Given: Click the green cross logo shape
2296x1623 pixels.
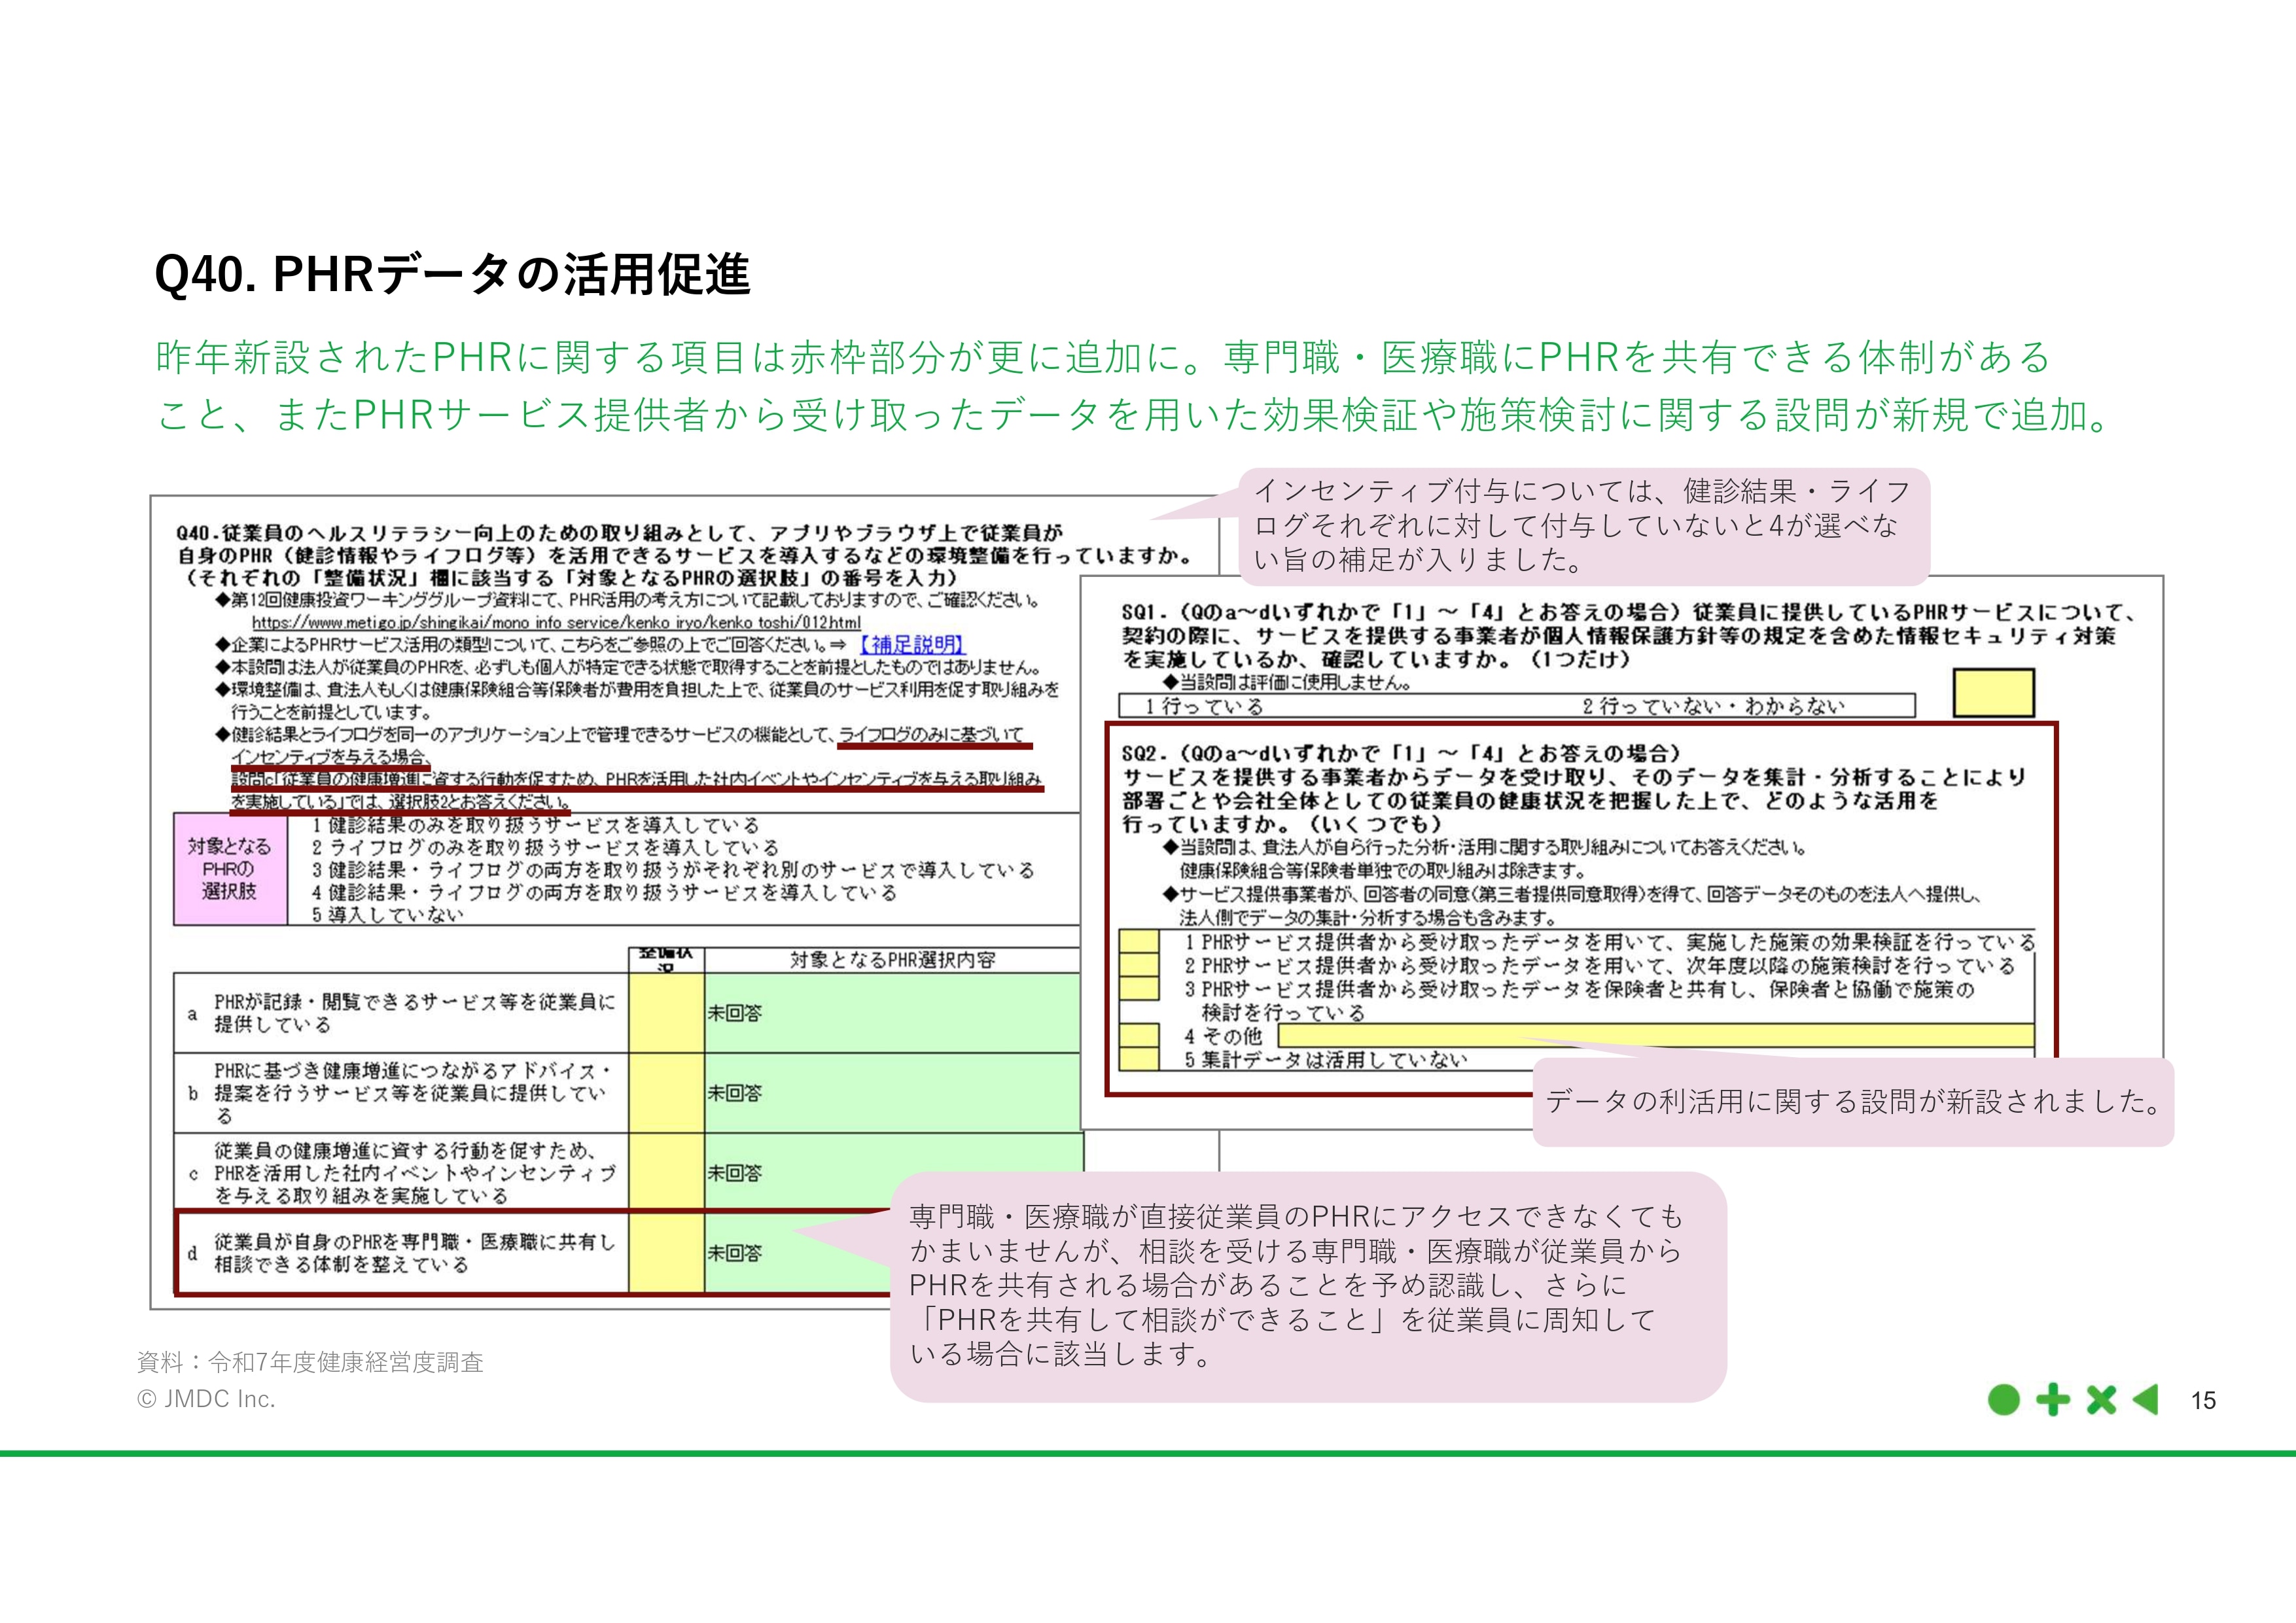Looking at the screenshot, I should point(2101,1400).
